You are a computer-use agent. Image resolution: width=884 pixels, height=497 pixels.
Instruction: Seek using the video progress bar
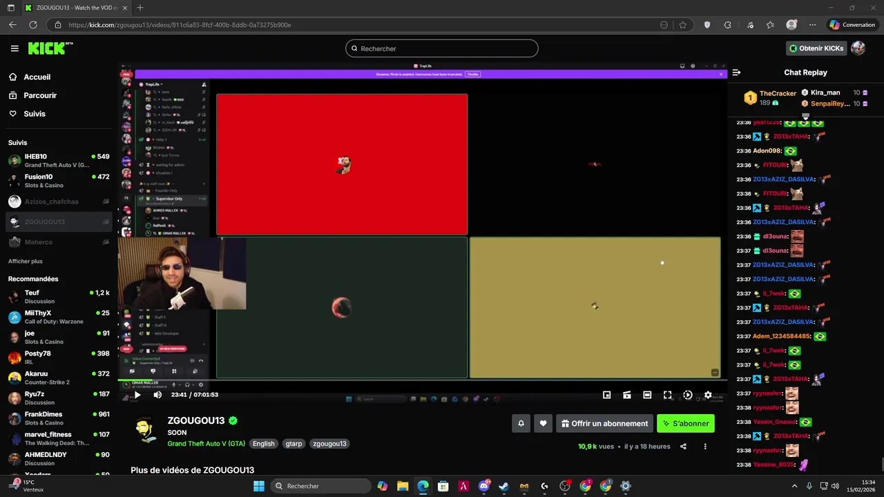pyautogui.click(x=422, y=380)
